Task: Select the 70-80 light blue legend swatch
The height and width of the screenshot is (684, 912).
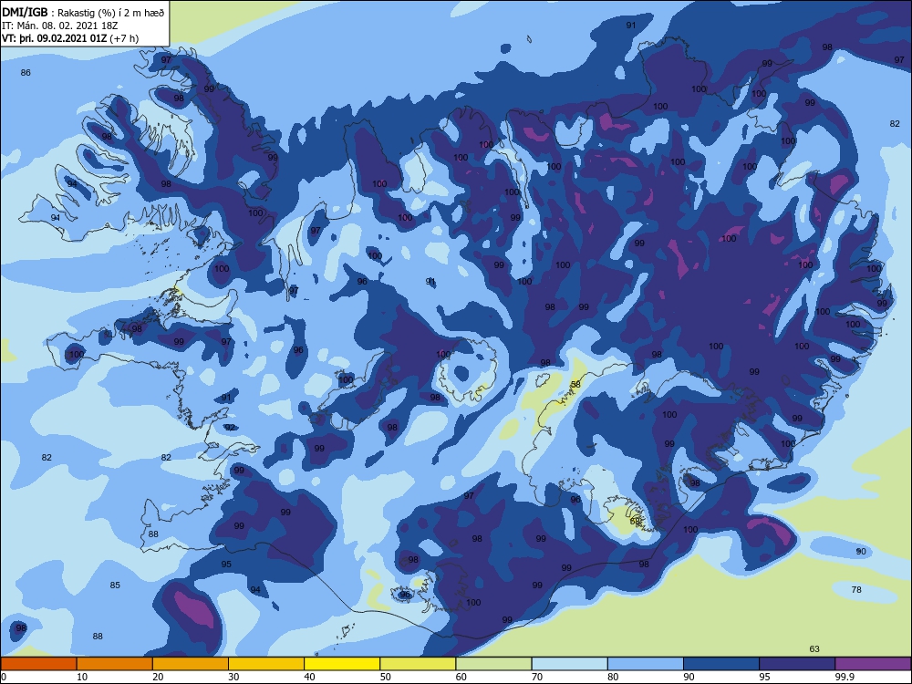Action: pos(569,664)
